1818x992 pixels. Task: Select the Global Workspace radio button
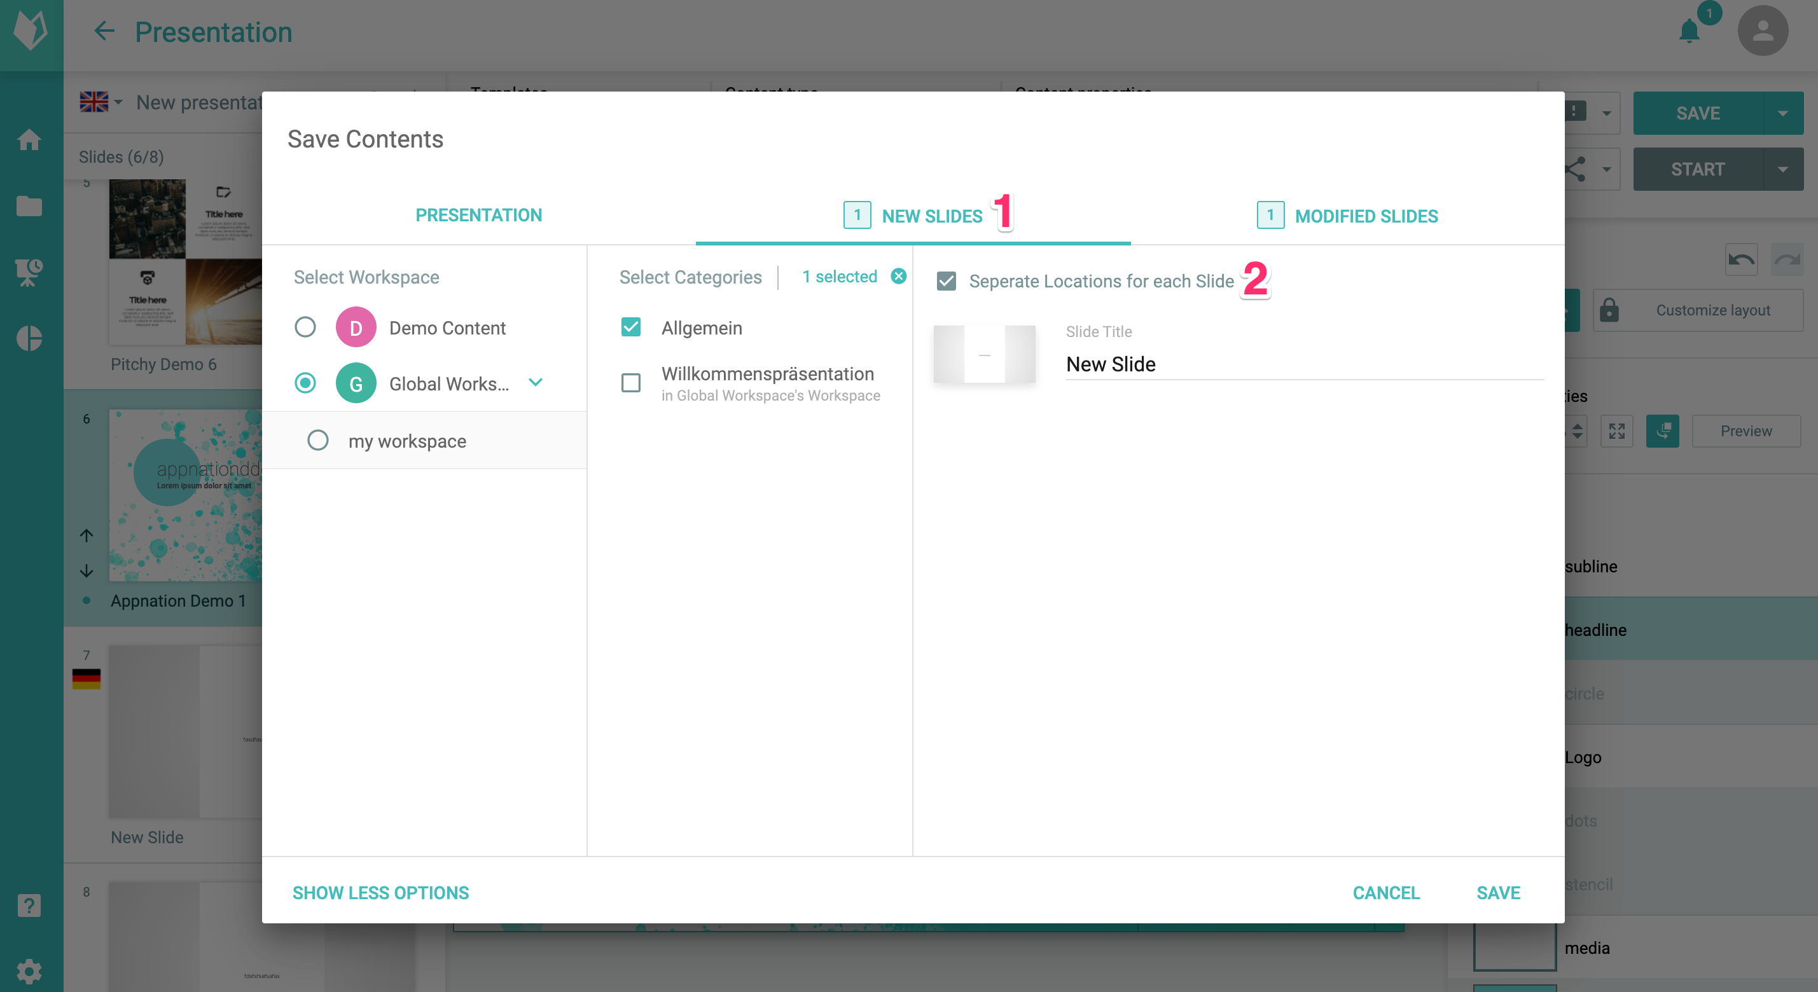305,382
